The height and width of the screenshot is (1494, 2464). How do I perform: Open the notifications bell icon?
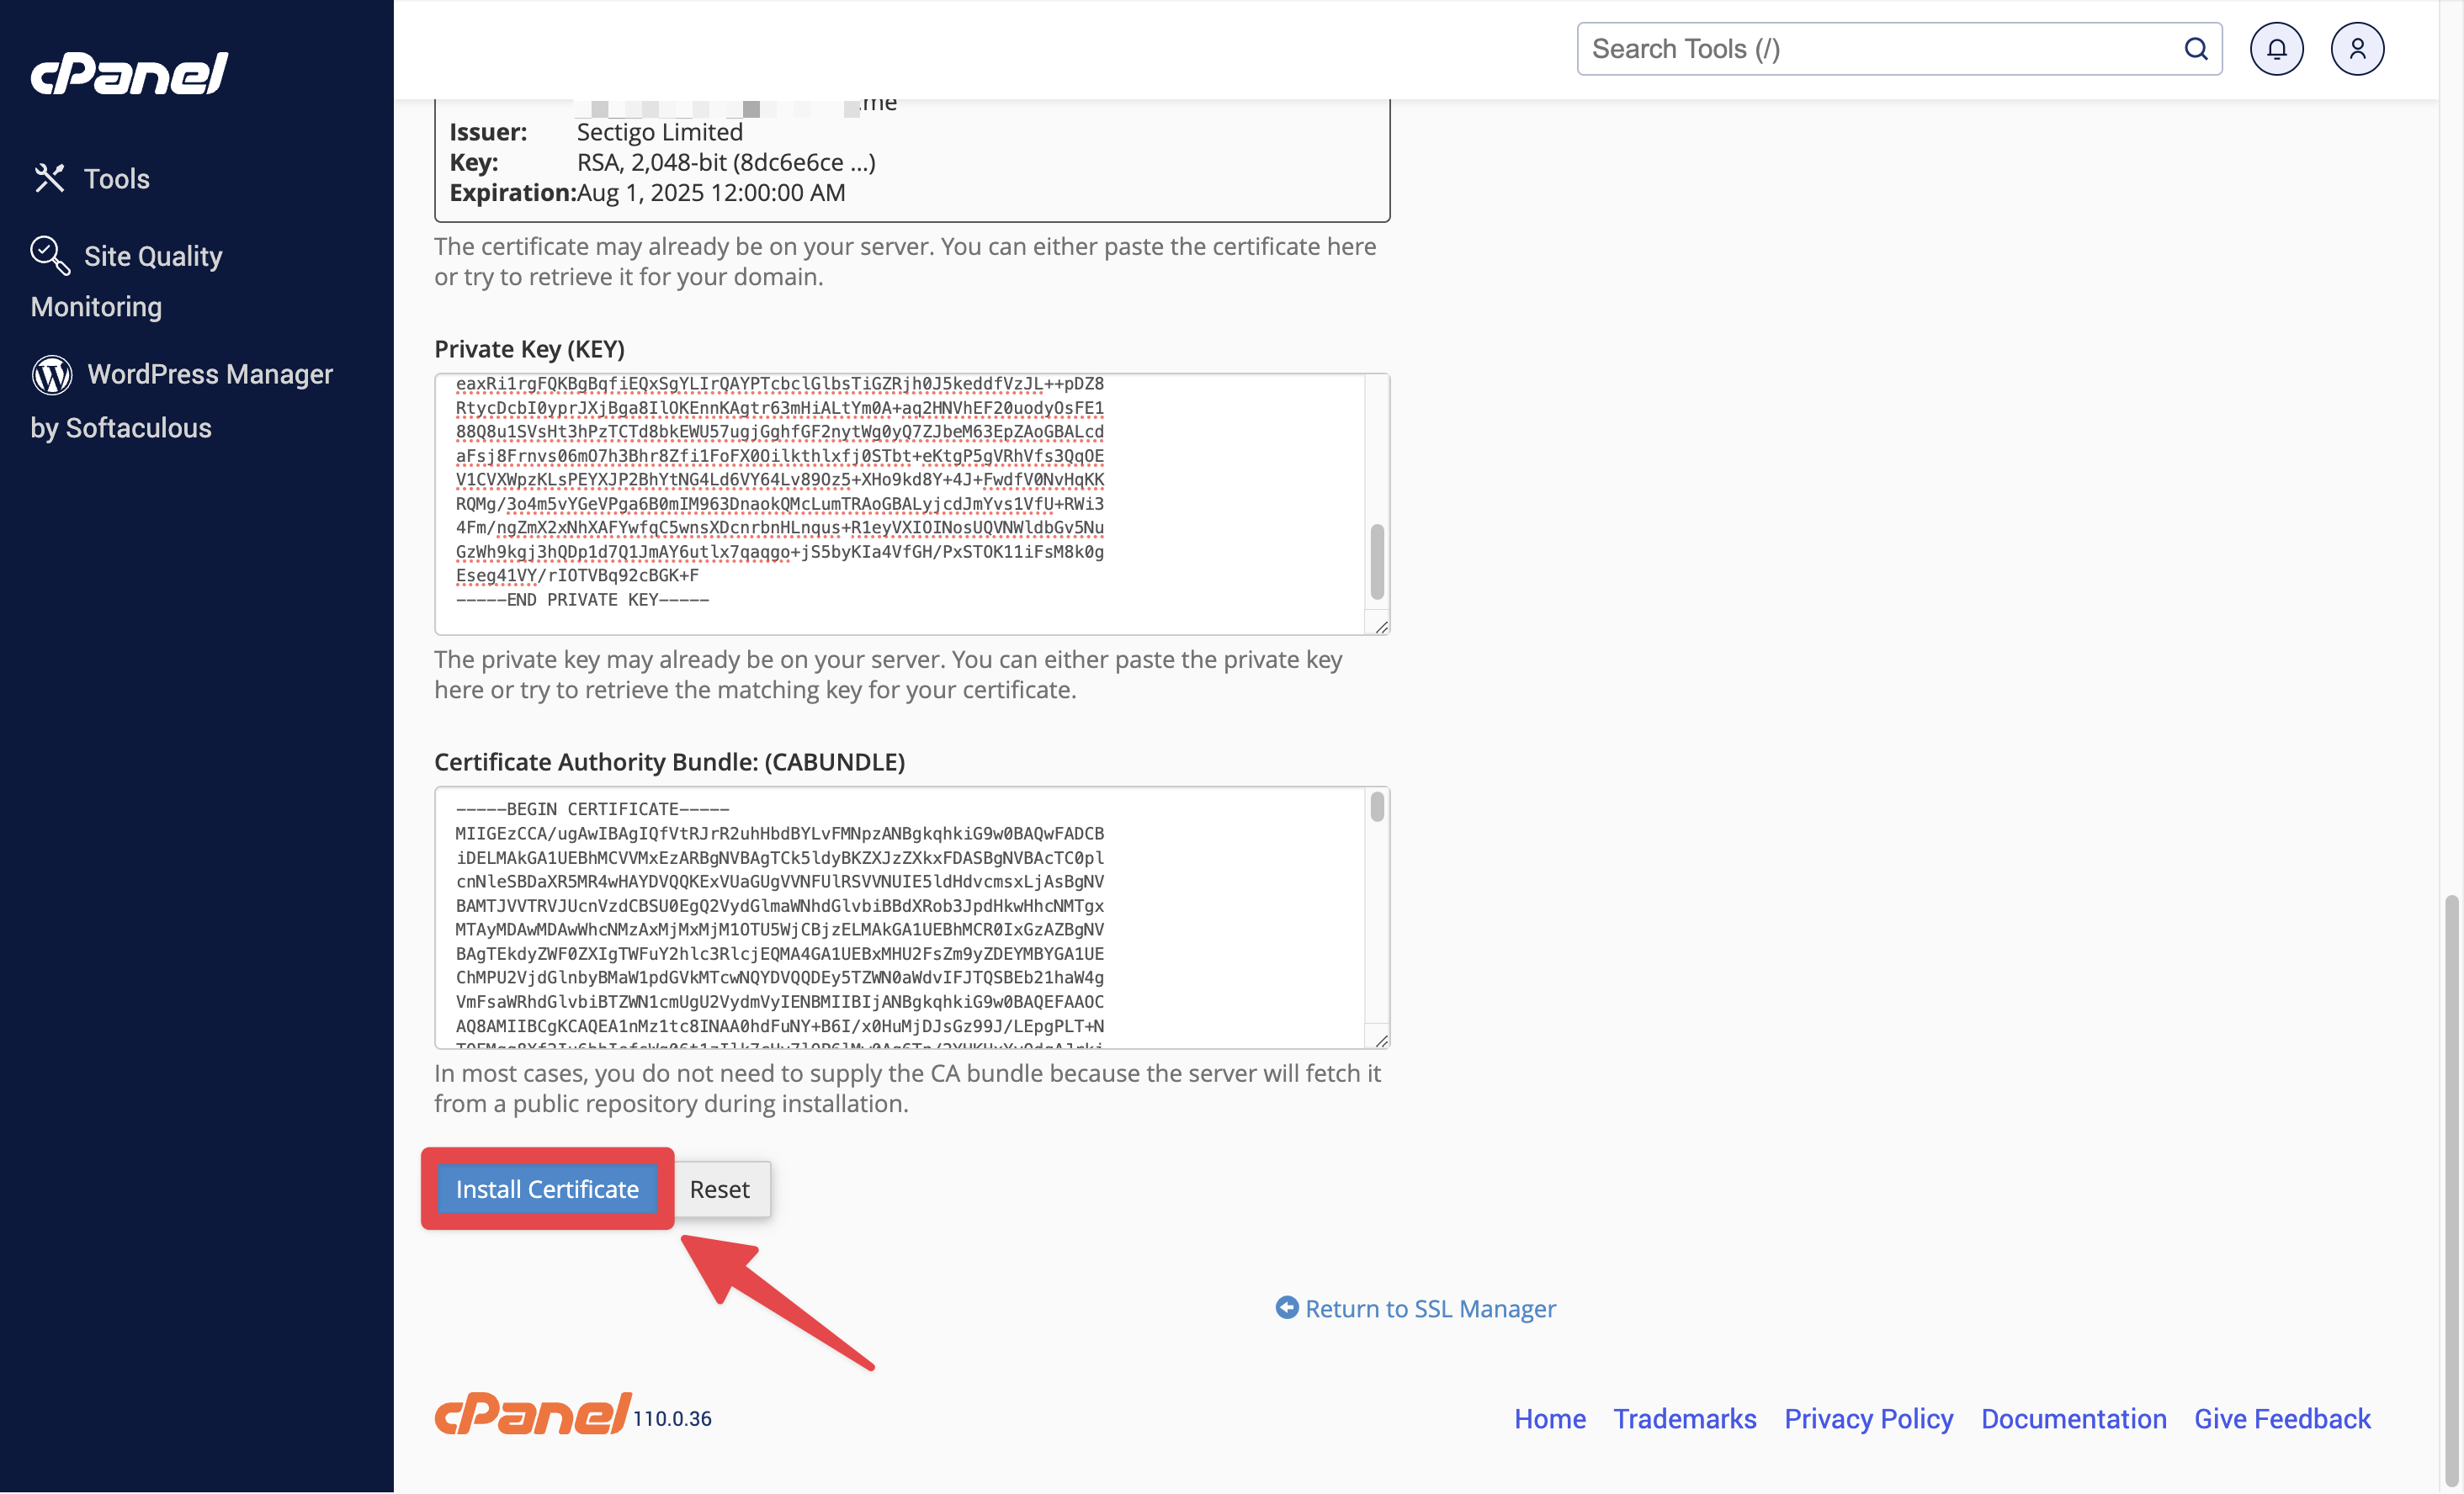(2276, 49)
